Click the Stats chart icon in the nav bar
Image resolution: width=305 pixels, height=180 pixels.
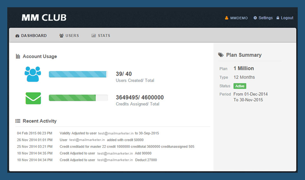coord(94,36)
